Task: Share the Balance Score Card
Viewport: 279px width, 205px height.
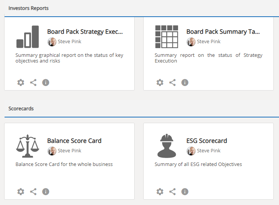Action: pos(33,192)
